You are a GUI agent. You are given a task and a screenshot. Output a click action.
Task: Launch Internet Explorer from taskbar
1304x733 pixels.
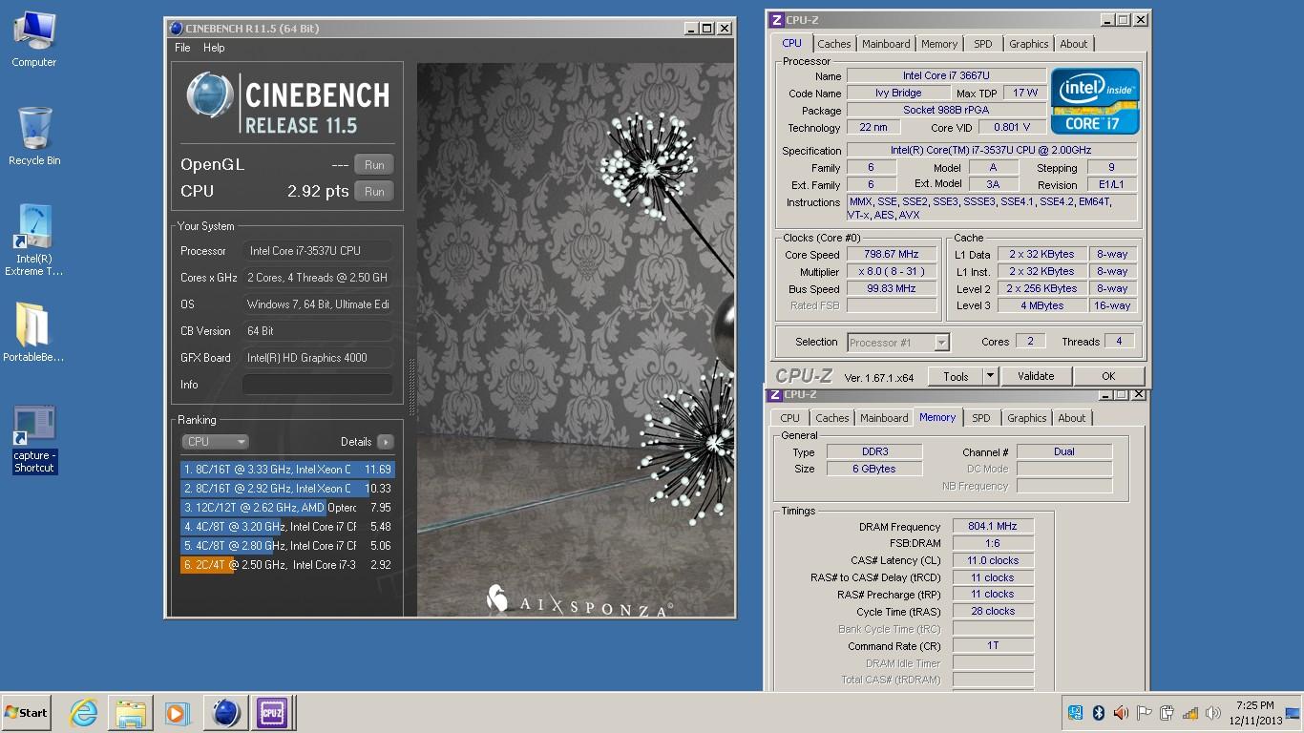click(84, 713)
